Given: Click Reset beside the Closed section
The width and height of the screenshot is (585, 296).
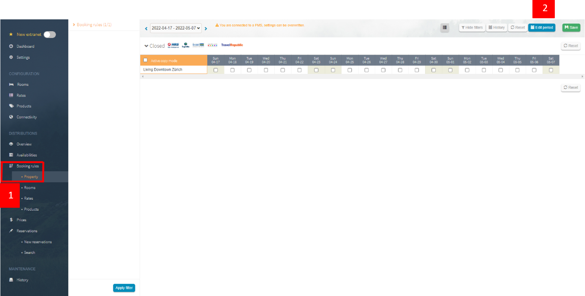Looking at the screenshot, I should tap(571, 46).
